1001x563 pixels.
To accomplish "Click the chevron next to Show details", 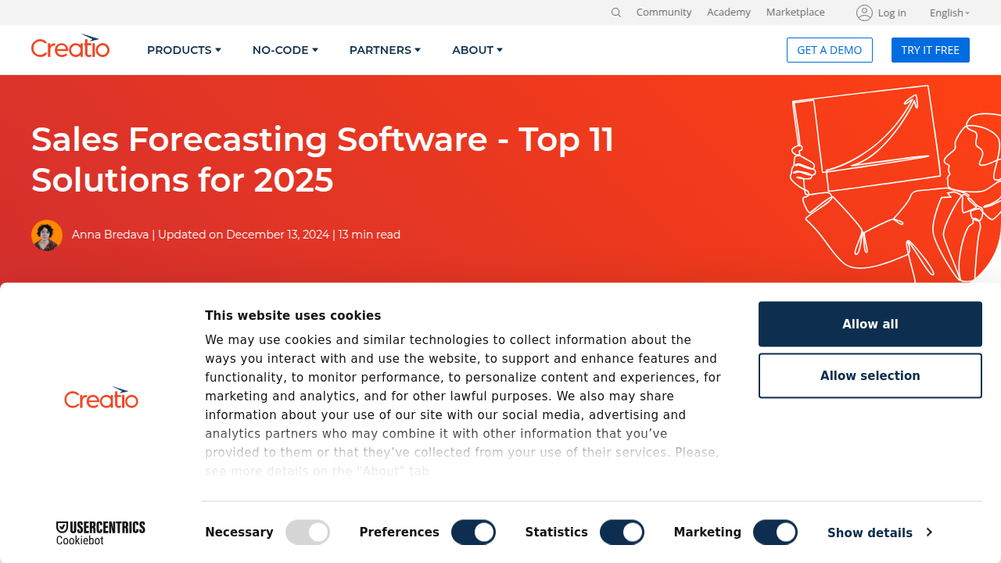I will click(x=929, y=532).
